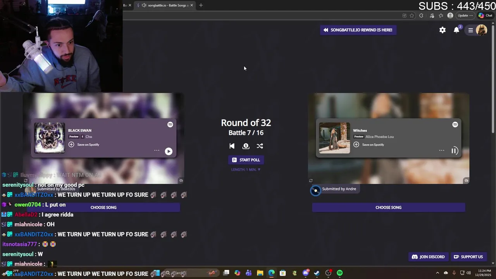Play the BLACK SWAN preview
Screen dimensions: 496x279
coord(169,152)
